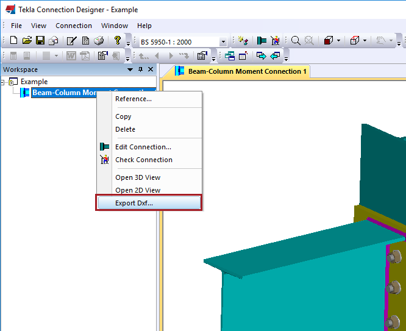406x331 pixels.
Task: Pin the Workspace panel
Action: click(141, 69)
